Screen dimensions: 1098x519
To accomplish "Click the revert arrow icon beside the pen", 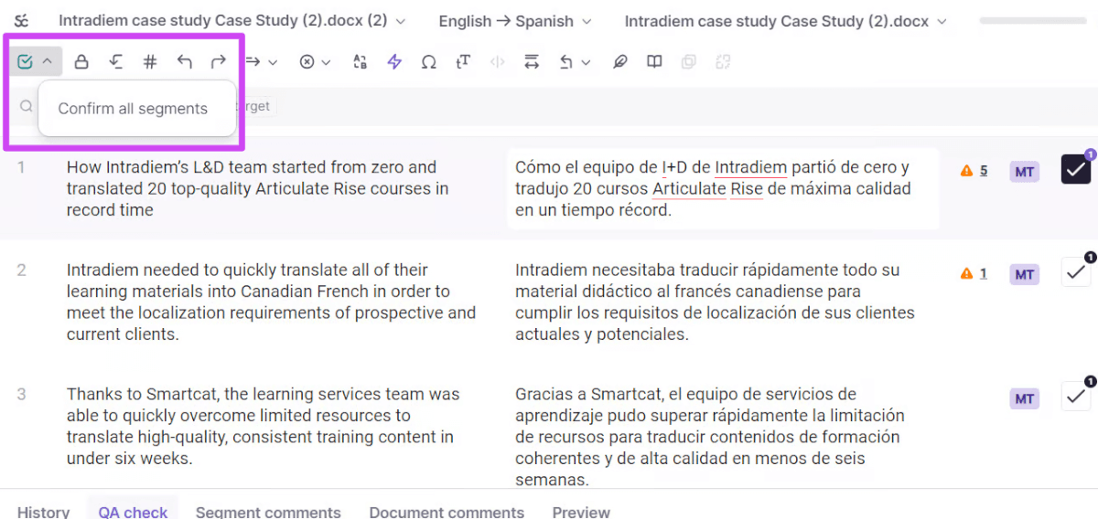I will 566,62.
